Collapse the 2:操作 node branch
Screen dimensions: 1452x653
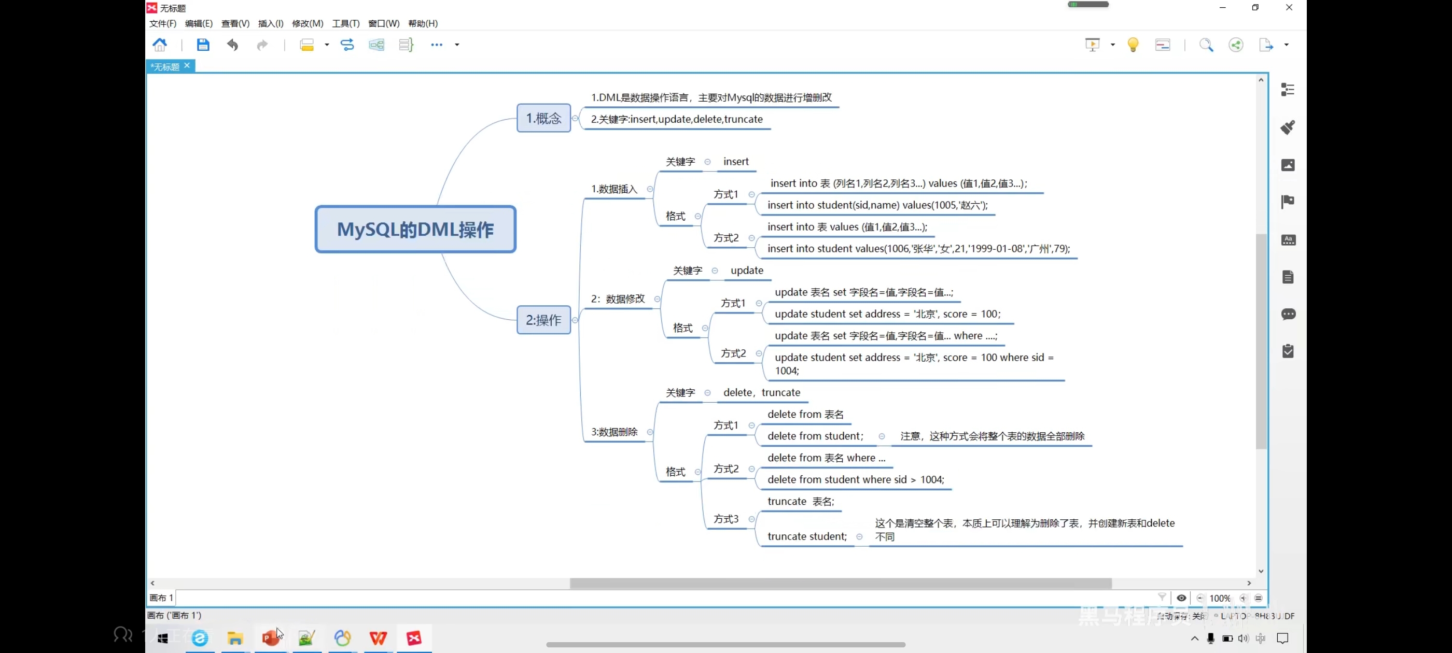[575, 320]
